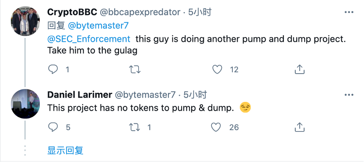Open the @bbcapexpredator handle
Image resolution: width=364 pixels, height=162 pixels.
tap(140, 12)
